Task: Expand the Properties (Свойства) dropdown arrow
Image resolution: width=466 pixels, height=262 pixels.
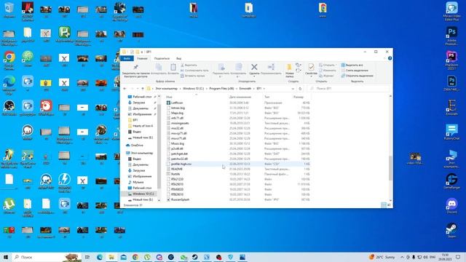Action: (311, 76)
